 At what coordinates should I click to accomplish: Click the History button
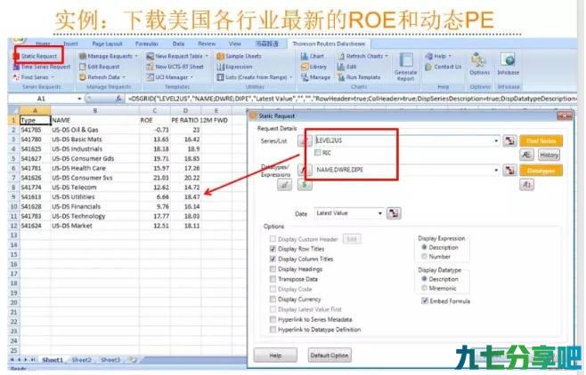pyautogui.click(x=549, y=155)
